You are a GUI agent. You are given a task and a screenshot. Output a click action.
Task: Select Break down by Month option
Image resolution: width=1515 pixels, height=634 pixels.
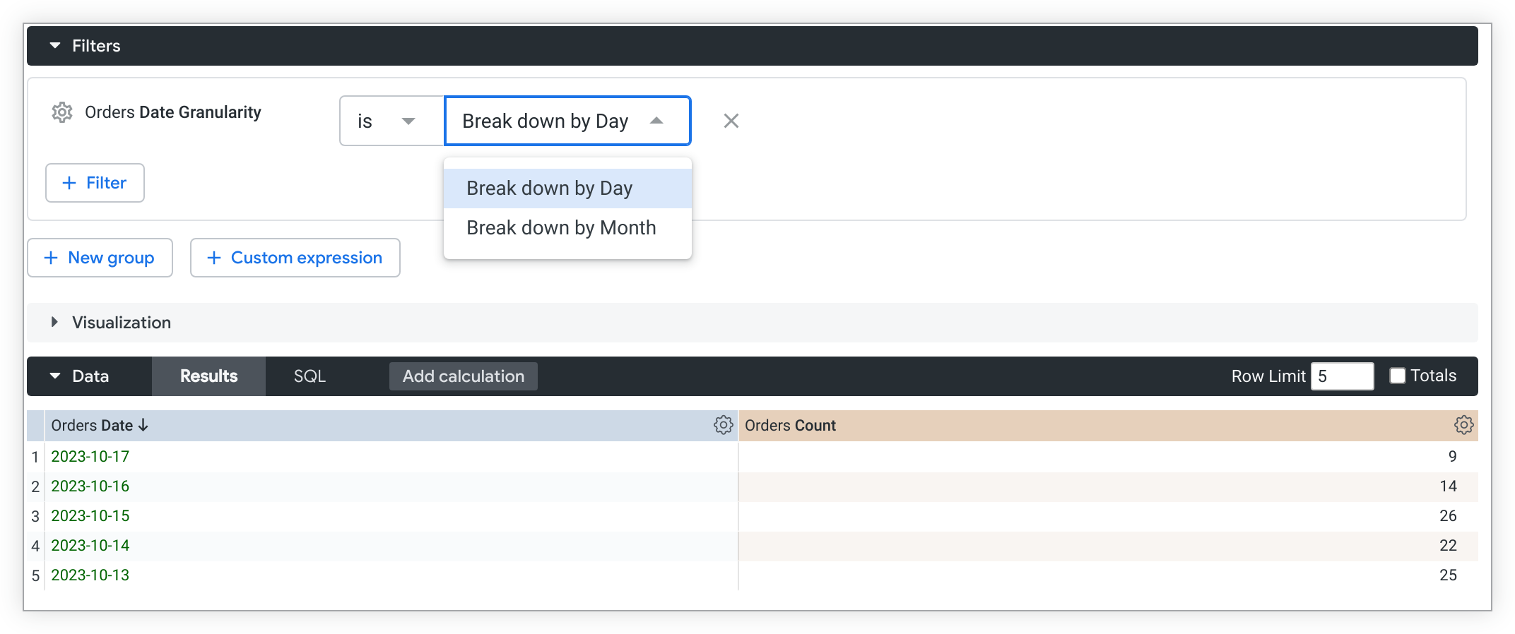tap(561, 228)
